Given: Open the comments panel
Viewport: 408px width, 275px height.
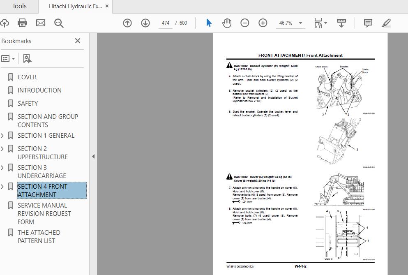Looking at the screenshot, I should (368, 23).
